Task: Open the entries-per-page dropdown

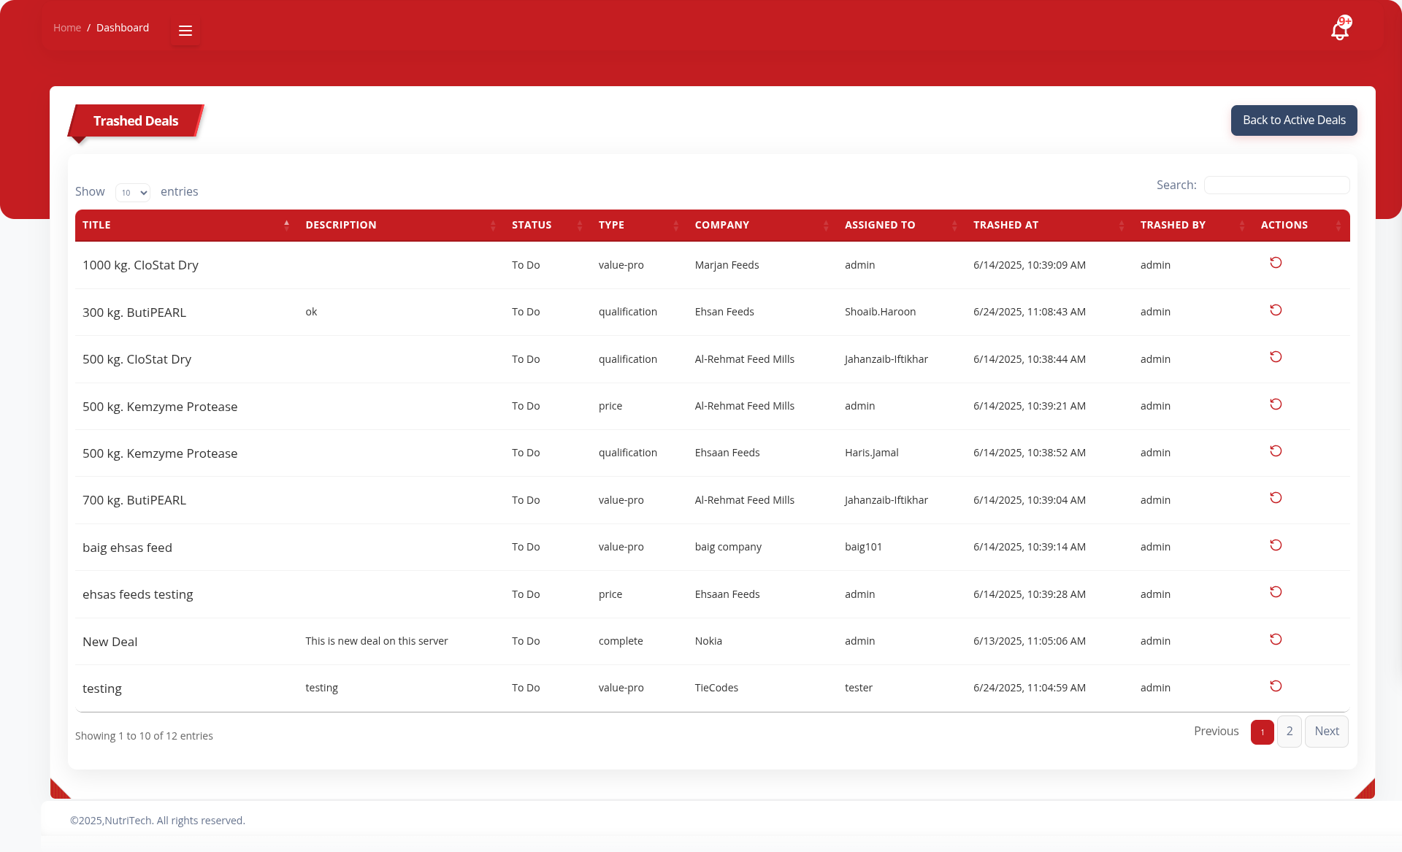Action: click(132, 192)
